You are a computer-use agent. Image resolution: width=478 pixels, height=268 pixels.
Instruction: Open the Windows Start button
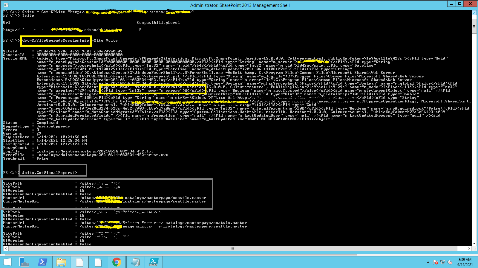[7, 262]
